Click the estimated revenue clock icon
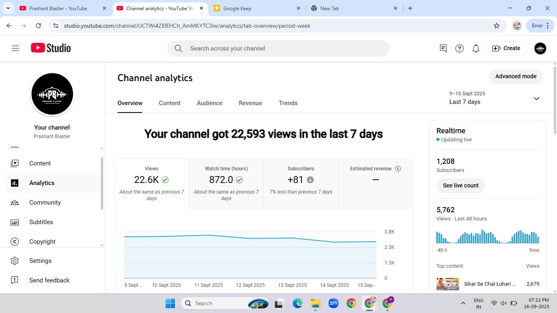The image size is (557, 313). click(x=398, y=169)
